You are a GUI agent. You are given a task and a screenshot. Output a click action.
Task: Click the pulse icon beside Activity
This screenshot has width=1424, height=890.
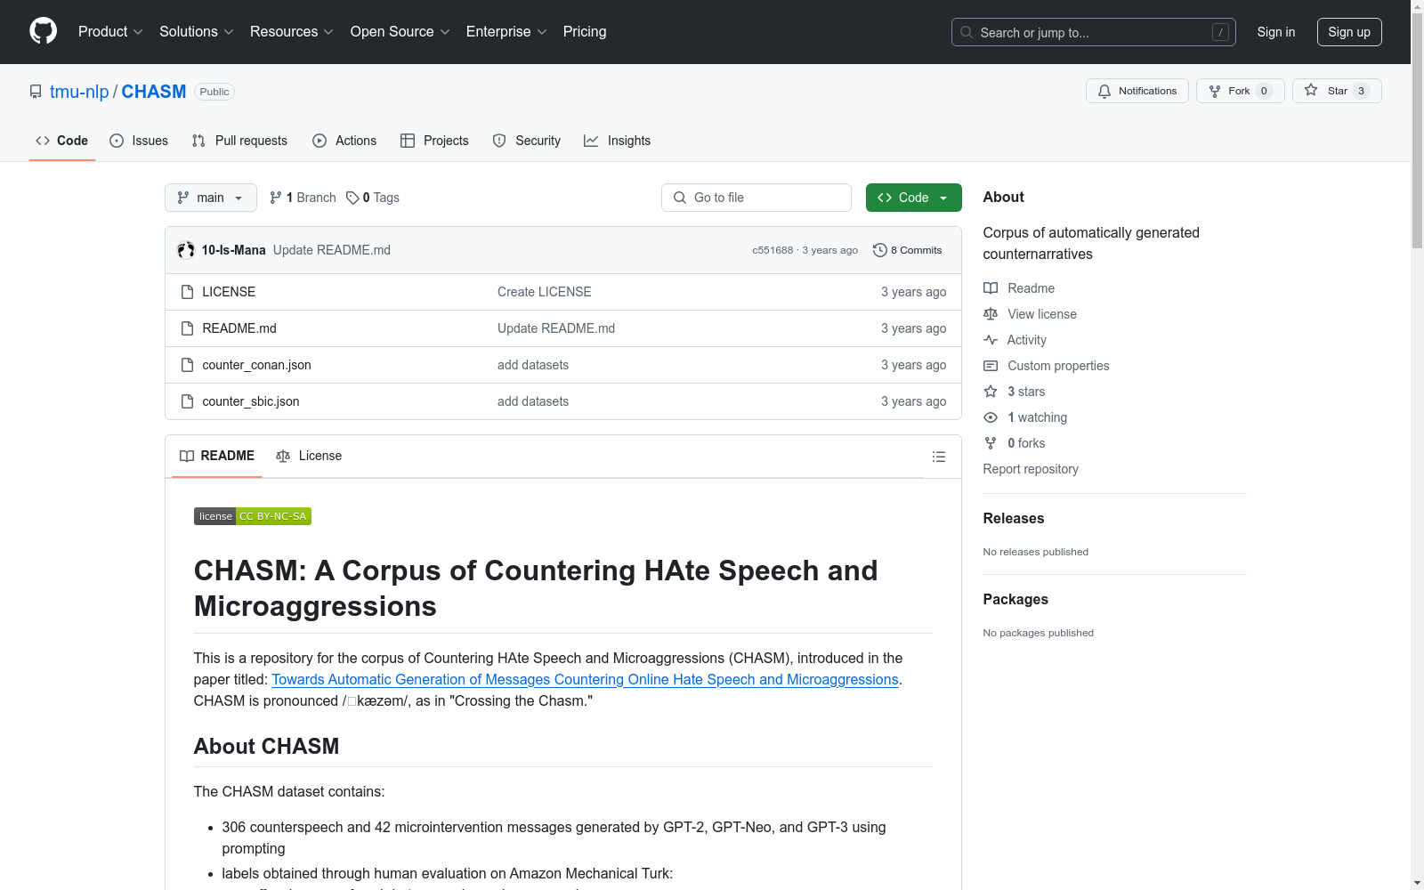[991, 340]
